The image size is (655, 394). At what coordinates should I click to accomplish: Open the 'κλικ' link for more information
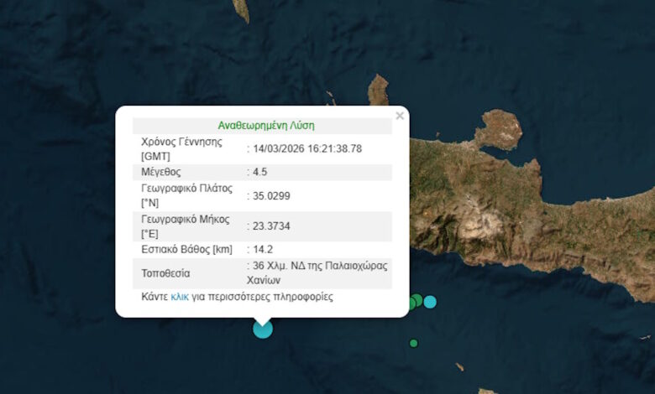point(180,297)
